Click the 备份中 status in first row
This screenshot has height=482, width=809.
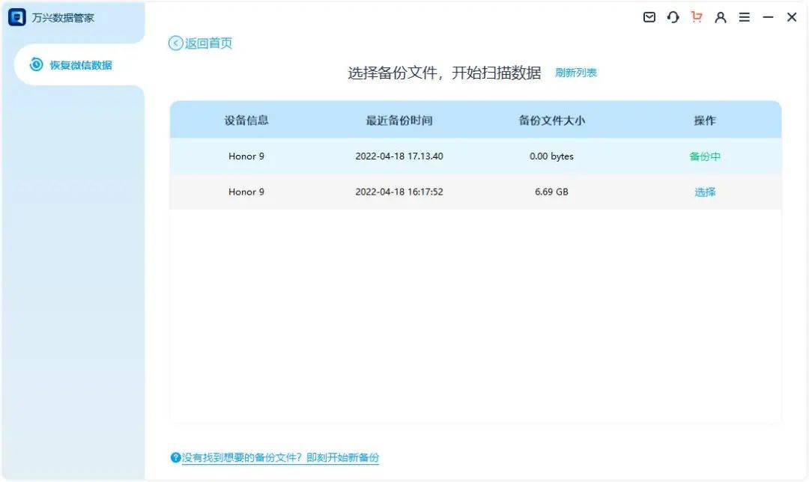coord(705,156)
